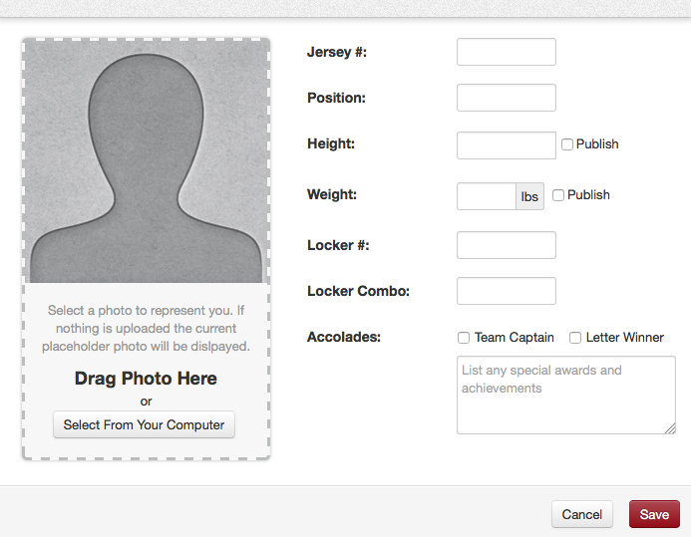Click the Drag Photo Here heading
Viewport: 691px width, 537px height.
(146, 379)
